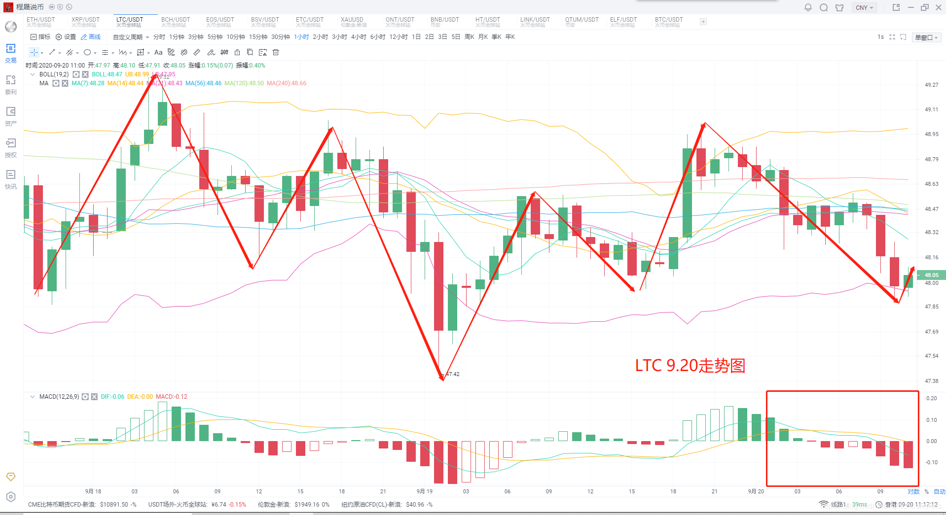Viewport: 946px width, 515px height.
Task: Click the pop-out window icon
Action: click(896, 7)
